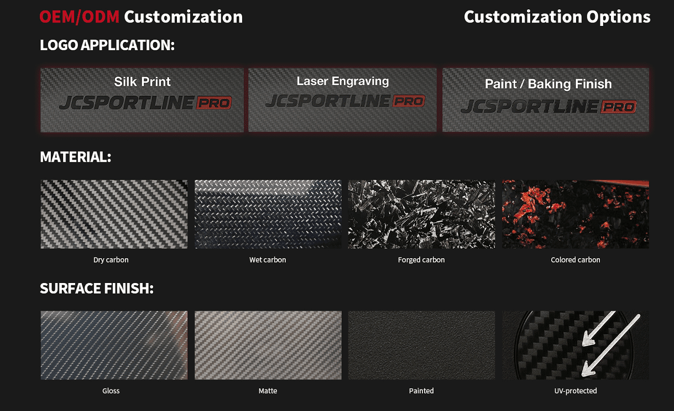Select the Wet carbon texture image
674x411 pixels.
pos(268,214)
